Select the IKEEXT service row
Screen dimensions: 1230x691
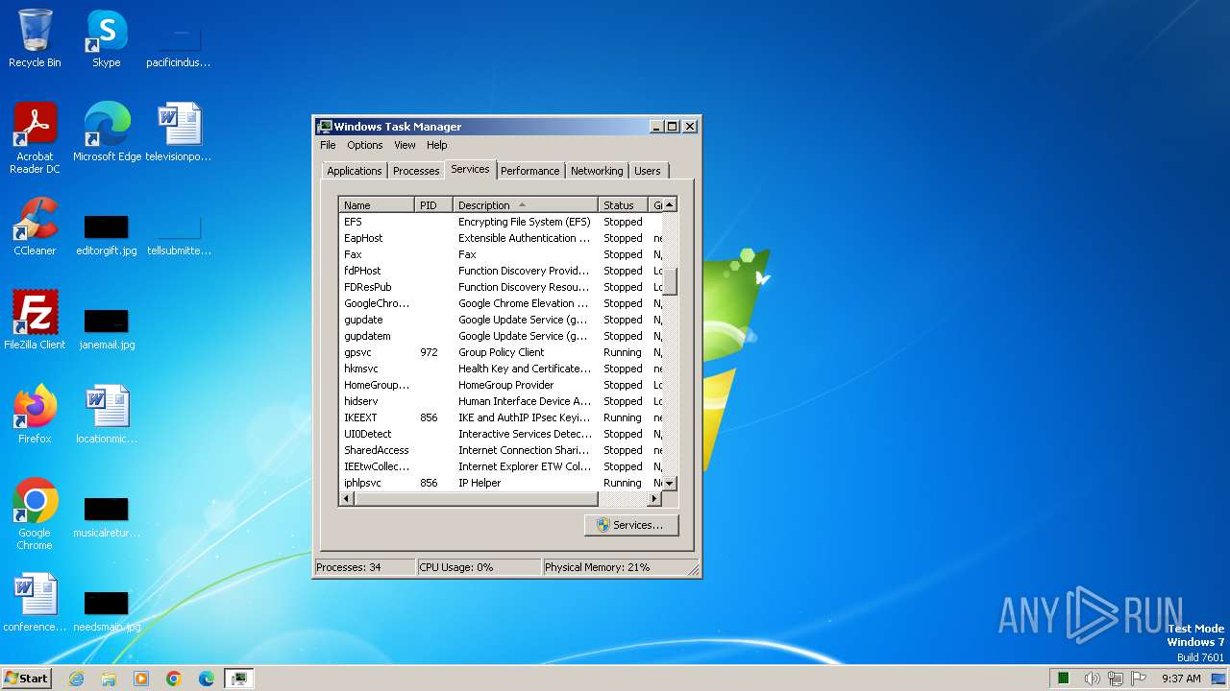[x=501, y=417]
